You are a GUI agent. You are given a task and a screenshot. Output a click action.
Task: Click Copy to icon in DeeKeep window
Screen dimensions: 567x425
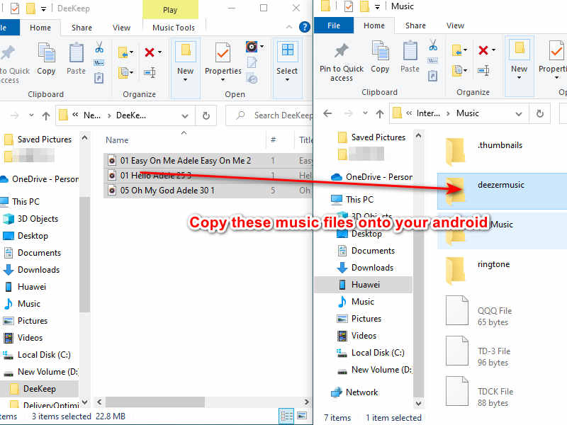coord(123,73)
